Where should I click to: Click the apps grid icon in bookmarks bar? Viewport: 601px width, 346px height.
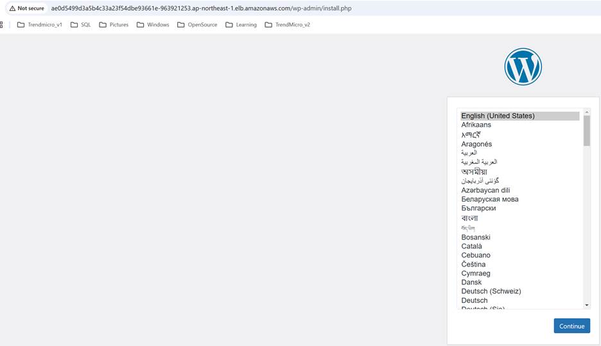click(x=1, y=24)
